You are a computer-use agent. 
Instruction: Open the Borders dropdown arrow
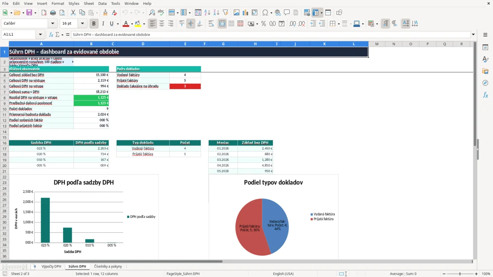tap(338, 24)
